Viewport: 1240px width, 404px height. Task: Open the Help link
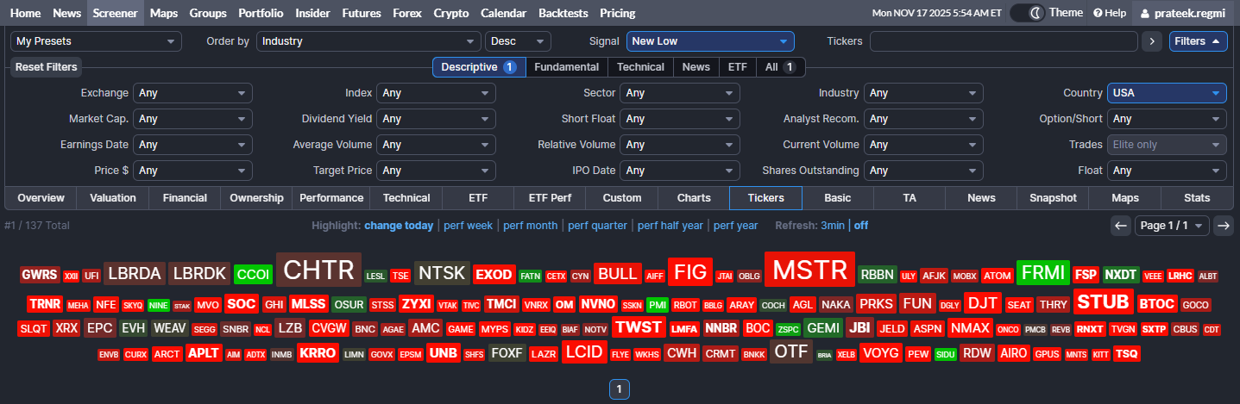pyautogui.click(x=1110, y=13)
